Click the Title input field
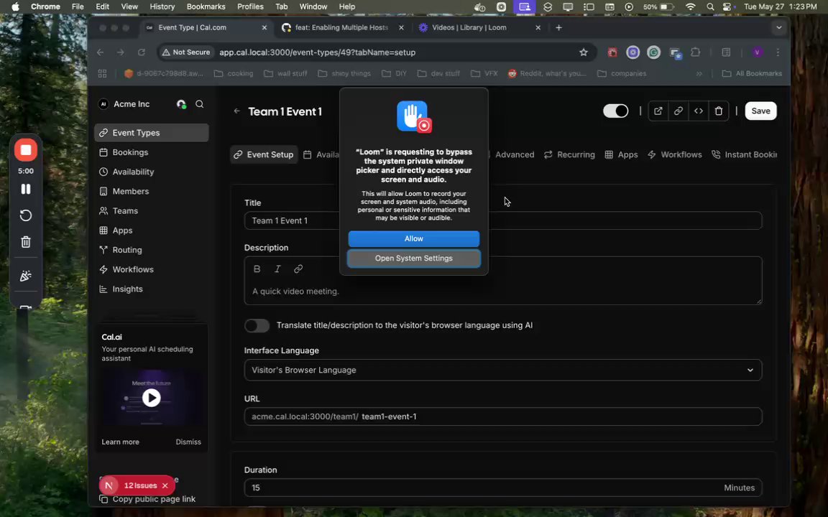828x517 pixels. [x=502, y=220]
